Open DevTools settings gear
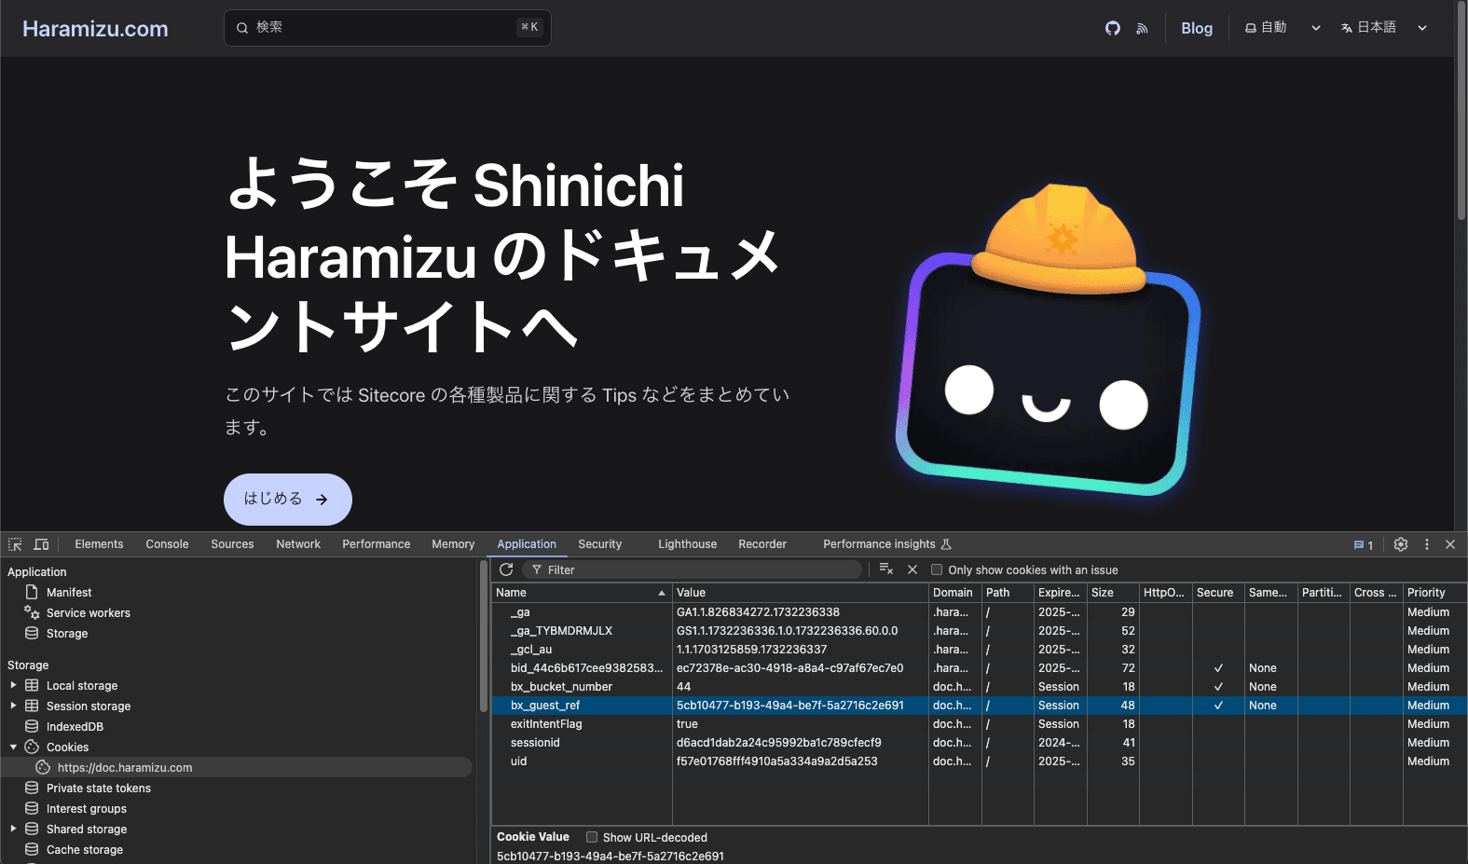This screenshot has width=1468, height=864. click(x=1400, y=544)
